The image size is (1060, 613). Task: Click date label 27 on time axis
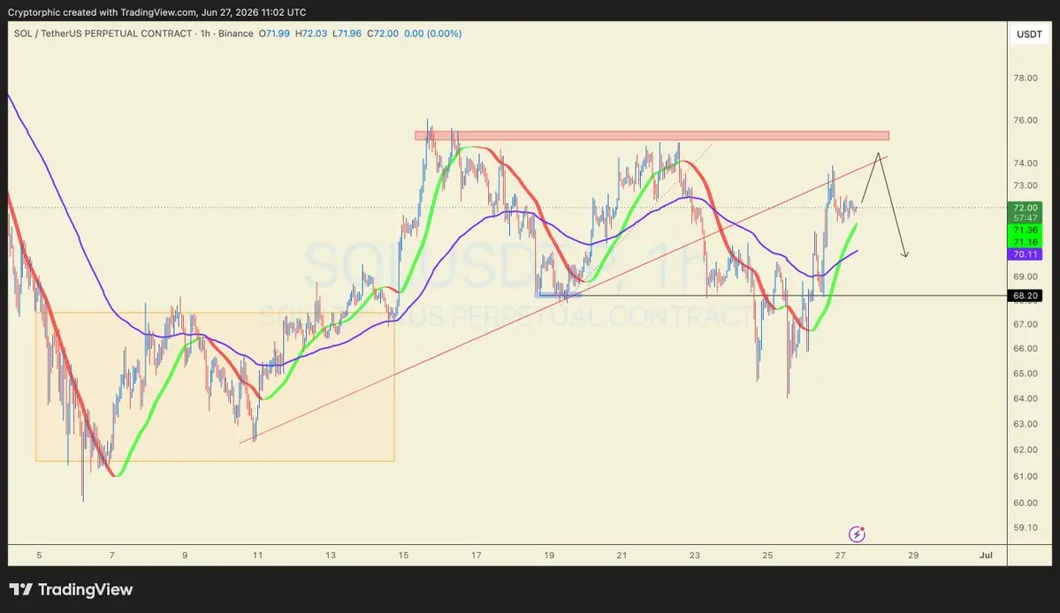(x=840, y=556)
